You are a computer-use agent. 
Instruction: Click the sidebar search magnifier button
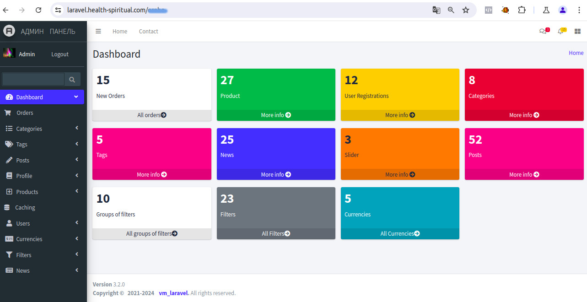coord(72,79)
